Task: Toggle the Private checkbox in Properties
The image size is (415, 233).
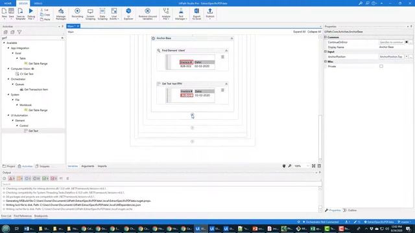Action: click(381, 66)
